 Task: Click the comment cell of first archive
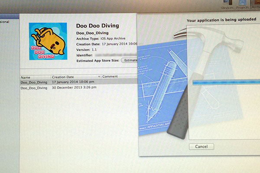point(119,82)
